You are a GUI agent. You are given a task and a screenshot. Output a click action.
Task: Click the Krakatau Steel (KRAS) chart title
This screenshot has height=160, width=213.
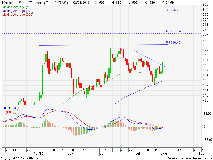coord(35,3)
